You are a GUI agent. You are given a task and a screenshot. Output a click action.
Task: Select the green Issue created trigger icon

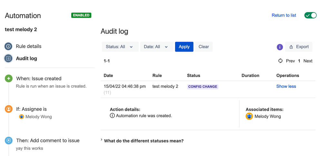[9, 79]
